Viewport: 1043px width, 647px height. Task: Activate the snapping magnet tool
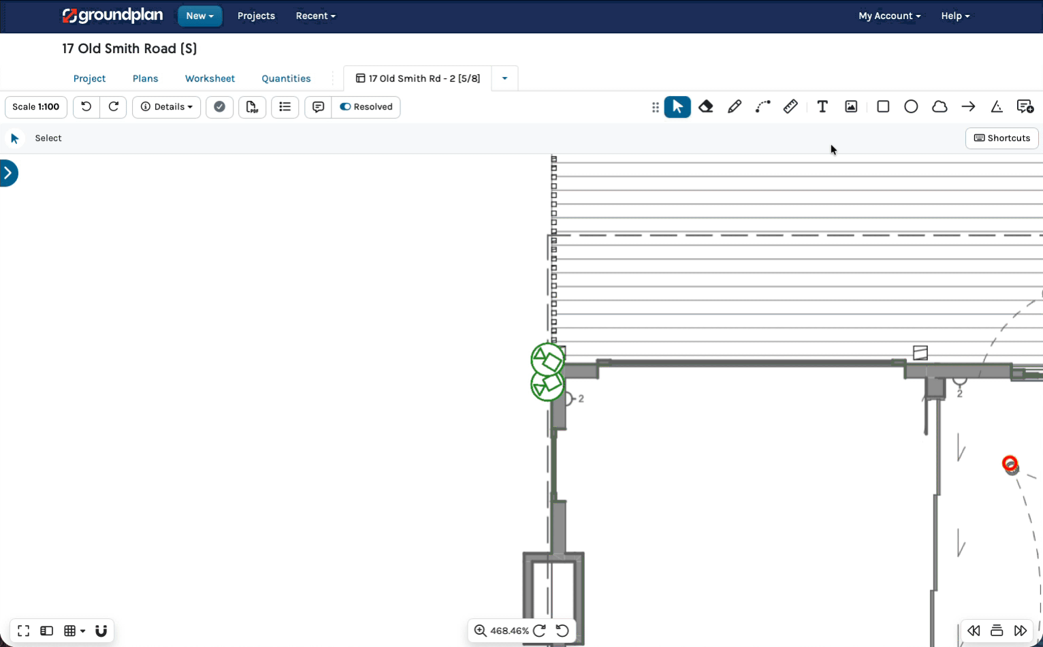[x=101, y=631]
